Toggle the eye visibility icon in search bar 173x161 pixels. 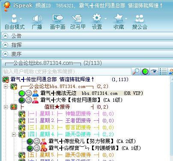[x=154, y=71]
